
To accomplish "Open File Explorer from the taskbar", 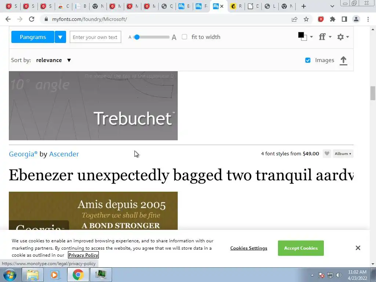I will pyautogui.click(x=33, y=275).
